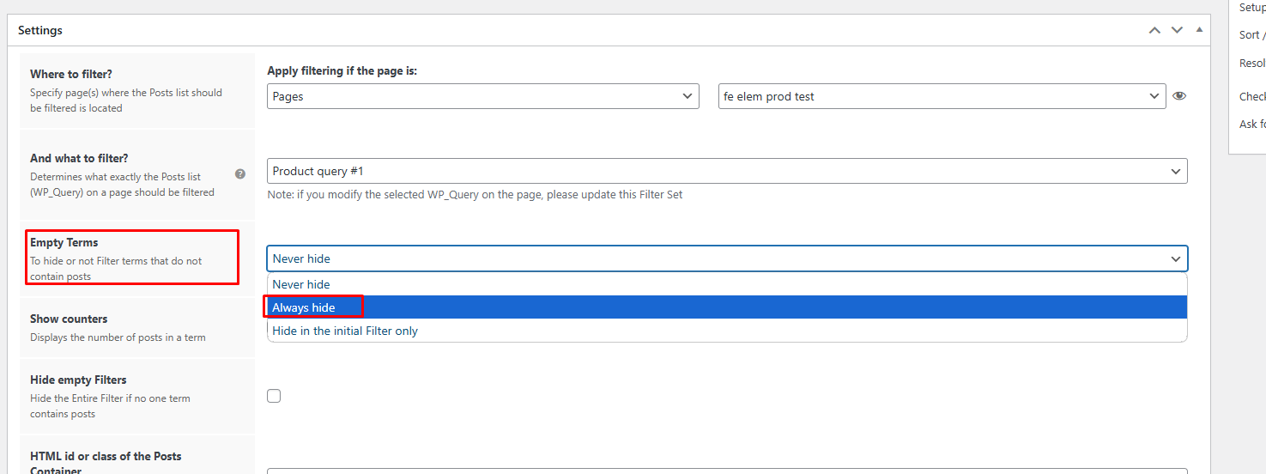Click the Determines what exactly description text
This screenshot has height=474, width=1266.
122,184
